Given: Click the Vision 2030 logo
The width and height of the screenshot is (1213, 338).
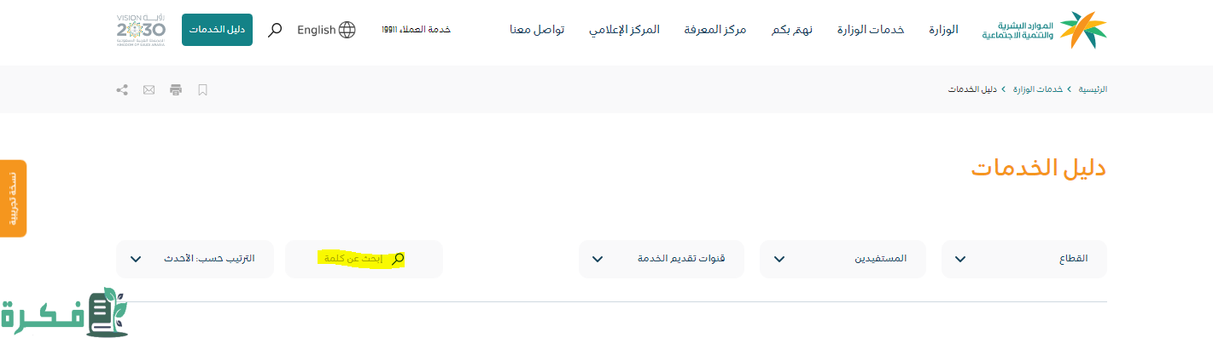Looking at the screenshot, I should pyautogui.click(x=141, y=30).
